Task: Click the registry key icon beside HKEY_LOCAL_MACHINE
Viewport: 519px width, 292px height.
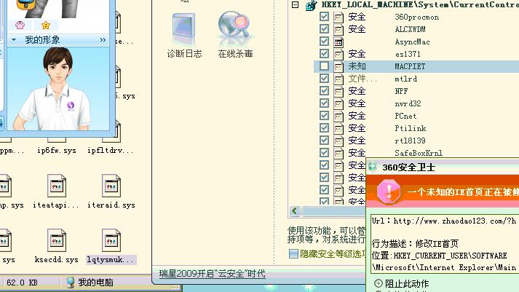Action: [311, 5]
